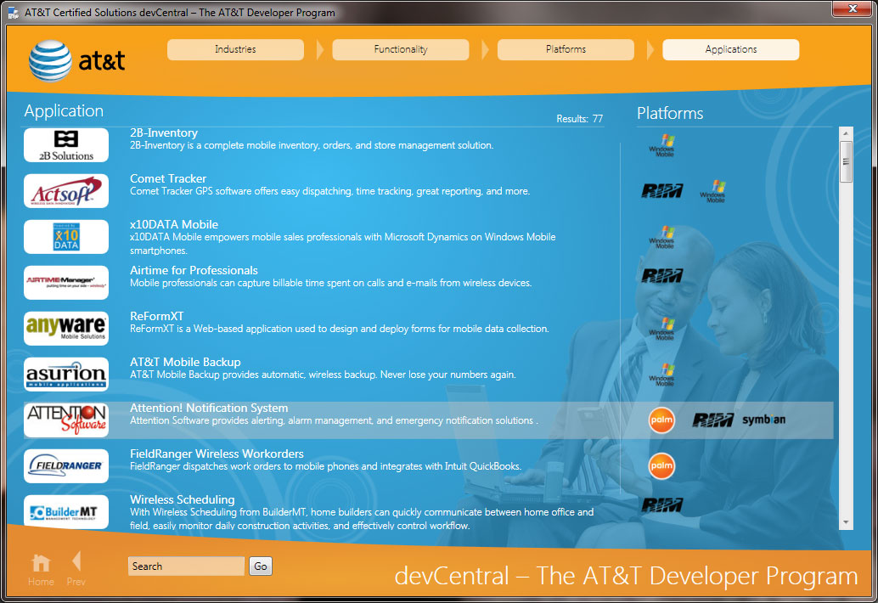The height and width of the screenshot is (603, 878).
Task: Switch to the Industries step
Action: point(235,49)
